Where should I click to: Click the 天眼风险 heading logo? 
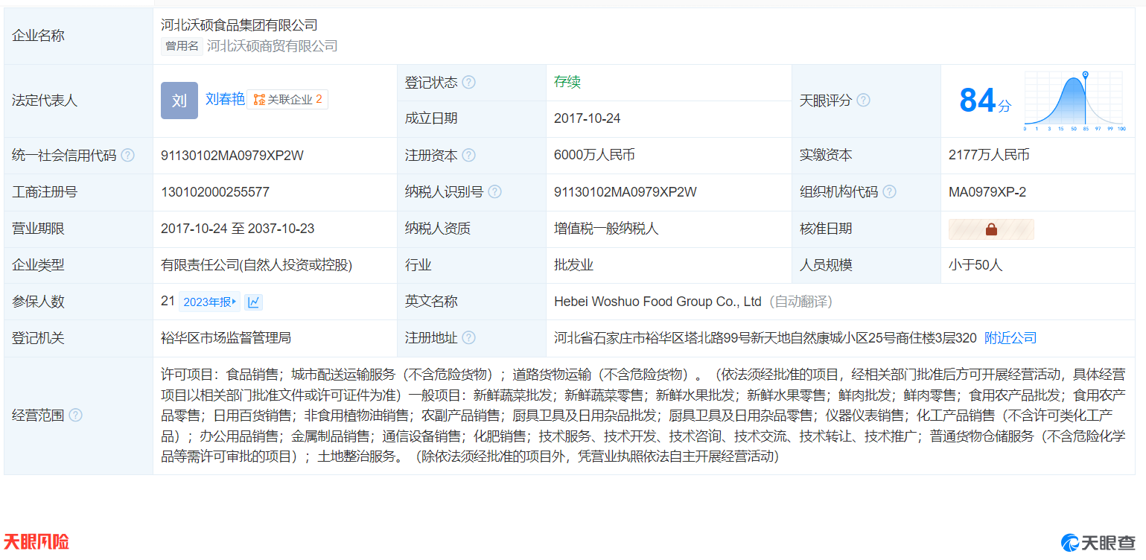36,542
